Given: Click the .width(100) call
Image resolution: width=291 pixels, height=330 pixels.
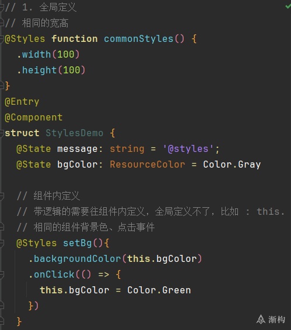Looking at the screenshot, I should 48,55.
